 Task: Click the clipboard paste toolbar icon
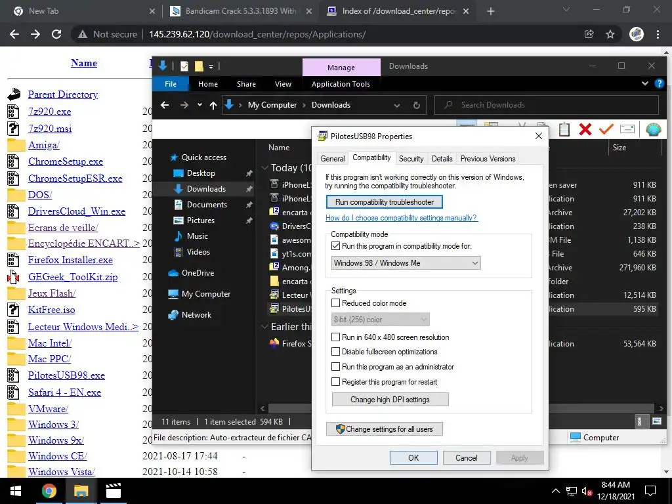click(564, 129)
